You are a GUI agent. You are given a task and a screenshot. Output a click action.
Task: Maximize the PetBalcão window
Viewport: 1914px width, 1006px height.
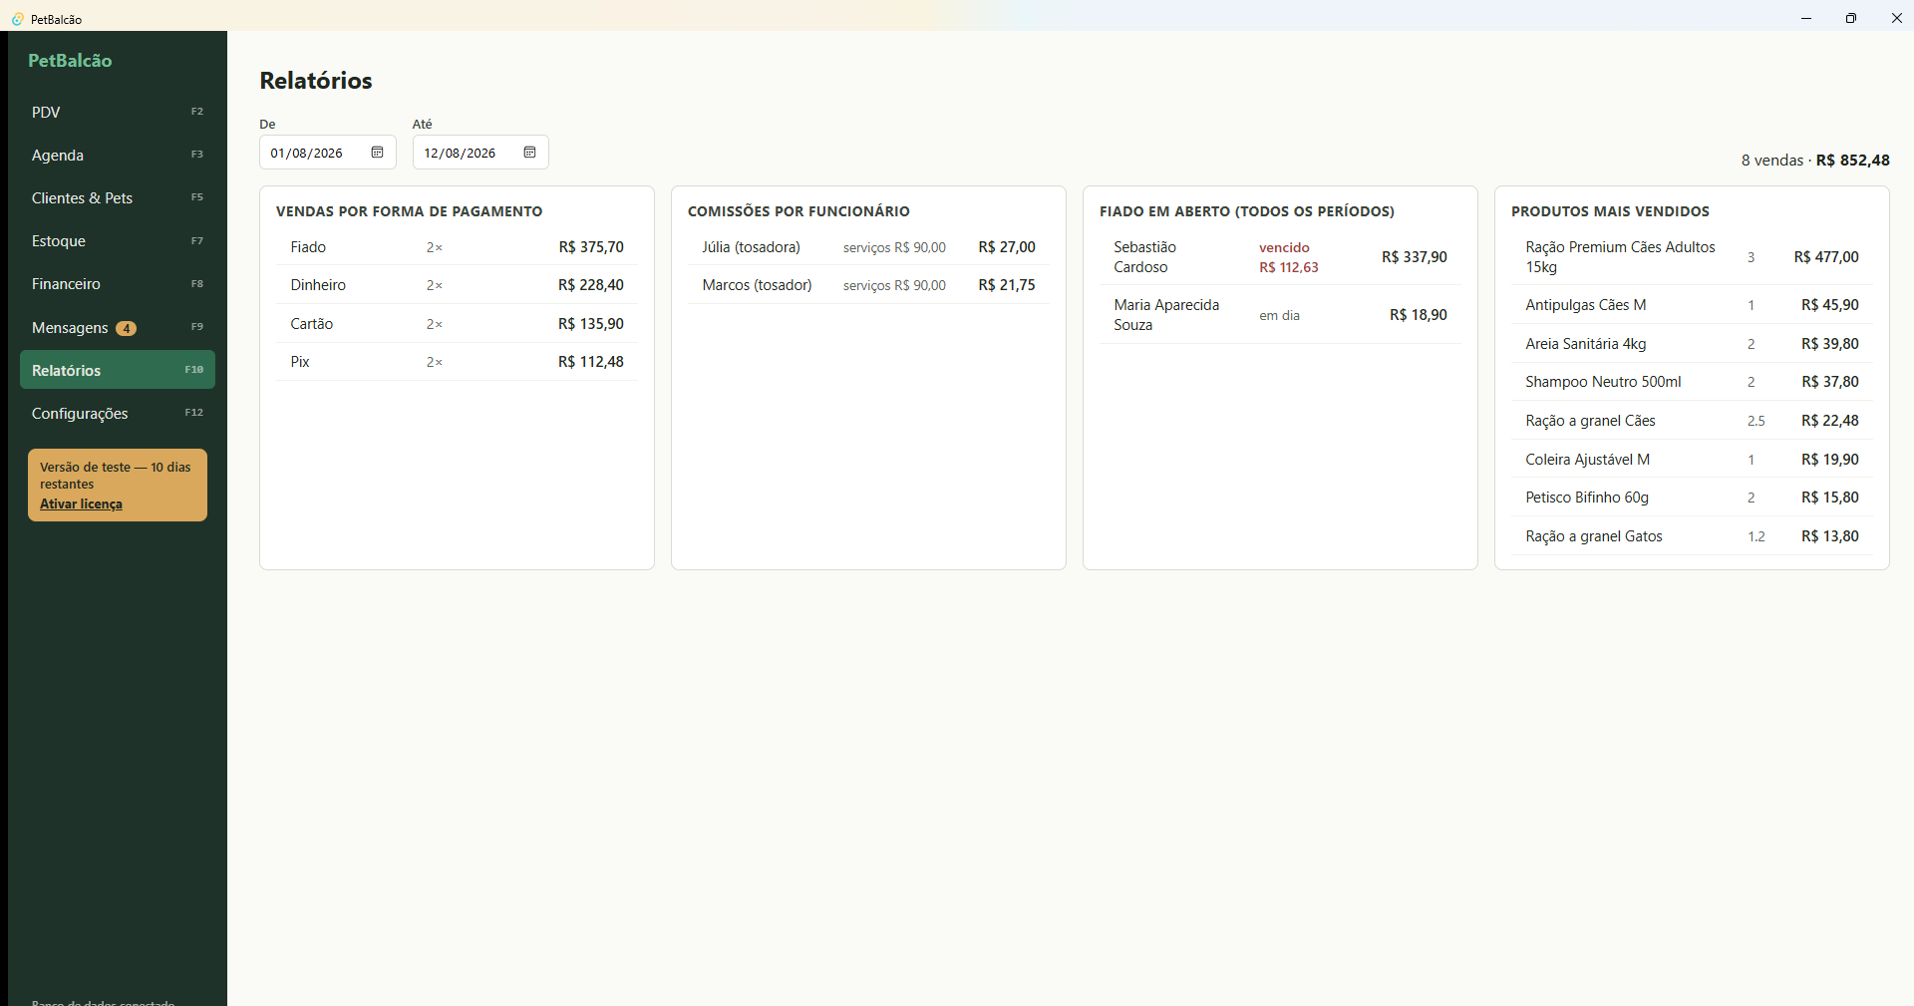1851,18
